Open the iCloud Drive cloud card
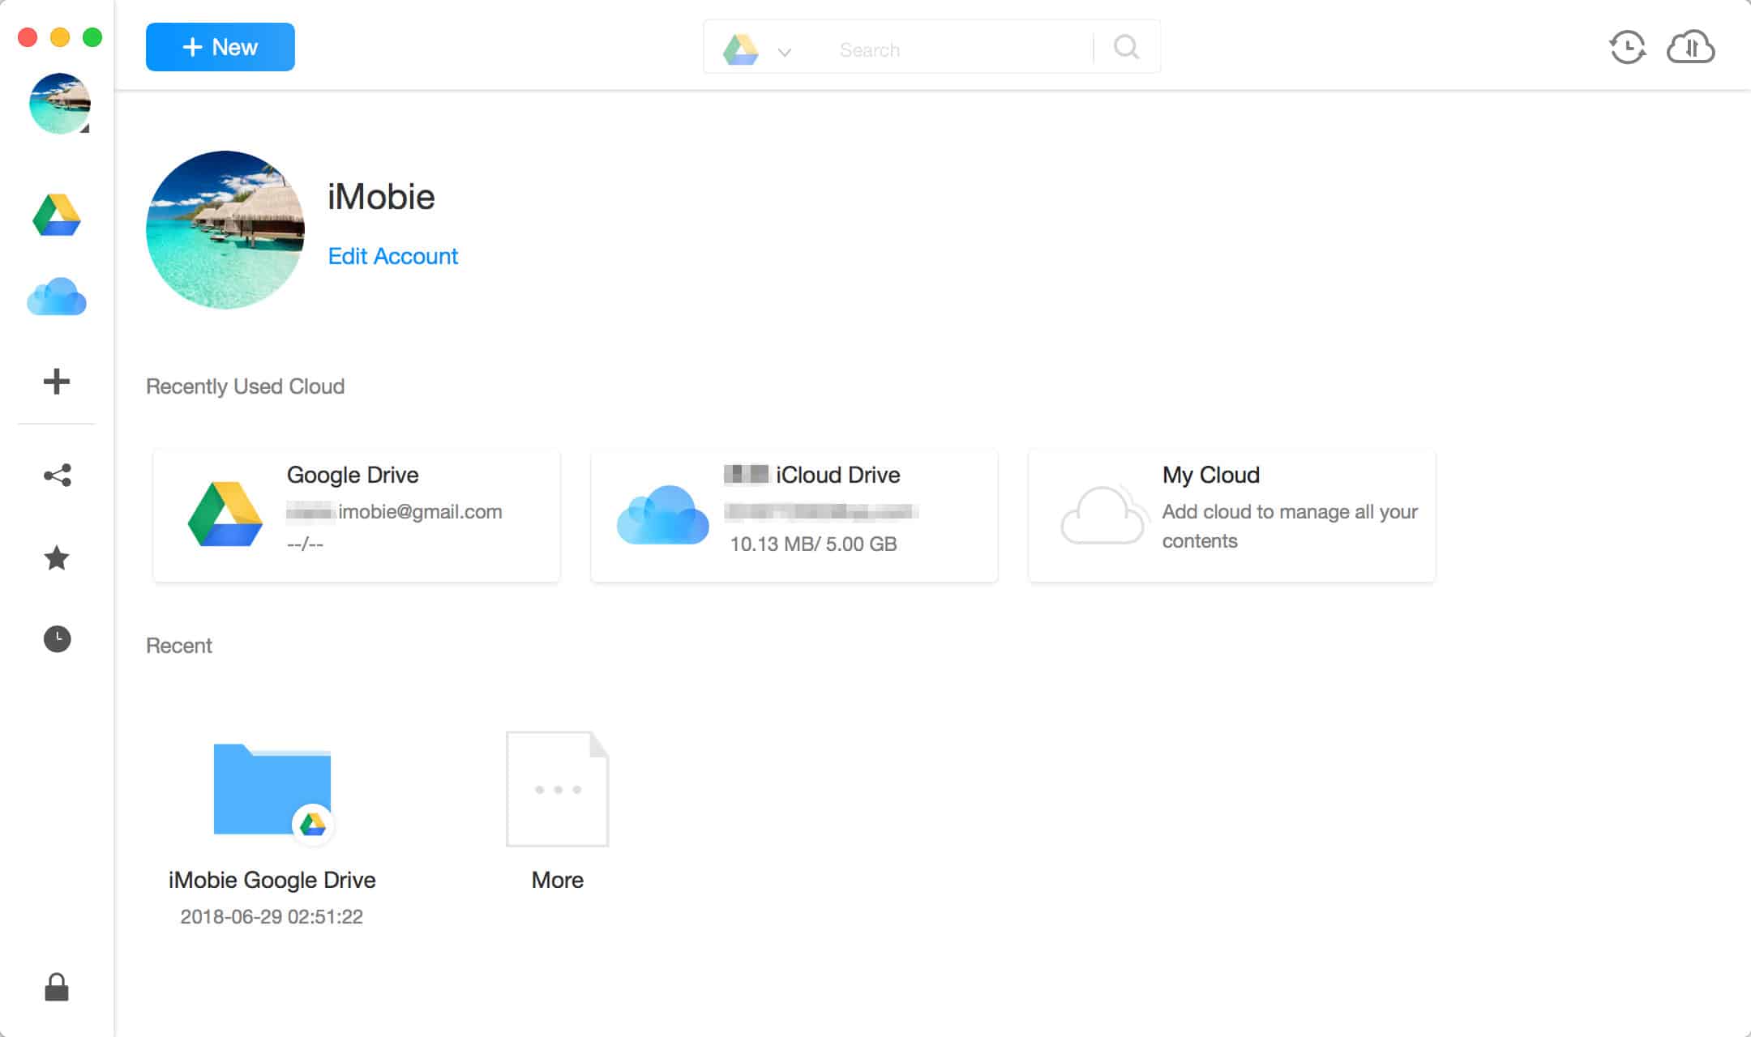The width and height of the screenshot is (1751, 1037). click(x=794, y=515)
